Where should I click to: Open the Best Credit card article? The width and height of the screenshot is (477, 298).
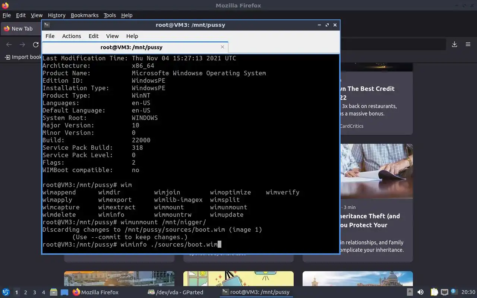[367, 93]
